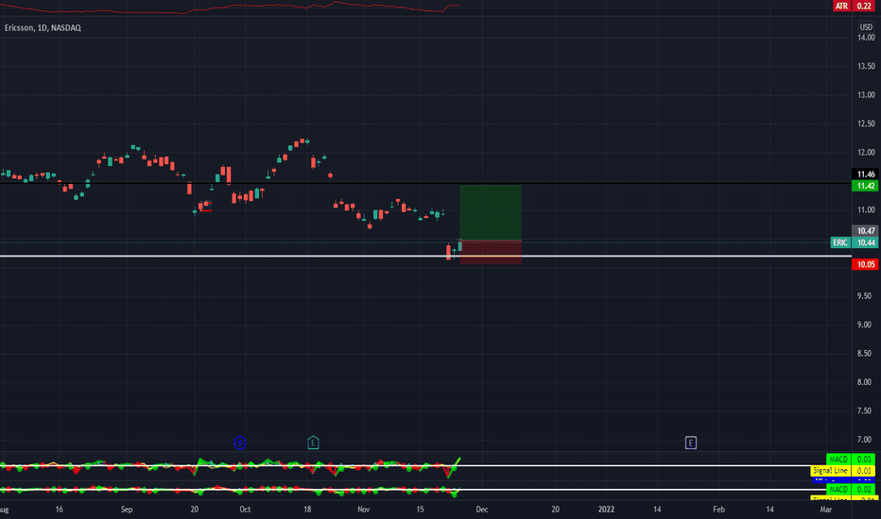Viewport: 881px width, 519px height.
Task: Click the 9.00 price axis label
Action: click(864, 325)
